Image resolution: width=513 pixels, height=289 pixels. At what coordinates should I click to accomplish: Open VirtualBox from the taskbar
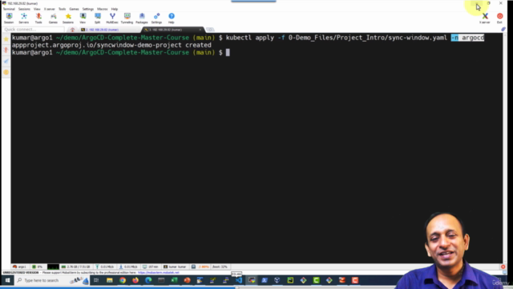[277, 280]
